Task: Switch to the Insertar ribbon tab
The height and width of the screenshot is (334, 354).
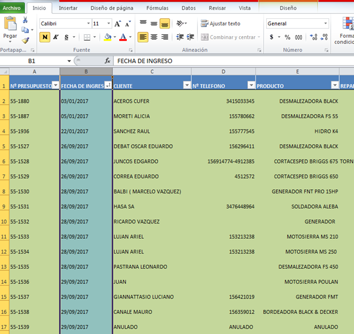Action: (x=68, y=8)
